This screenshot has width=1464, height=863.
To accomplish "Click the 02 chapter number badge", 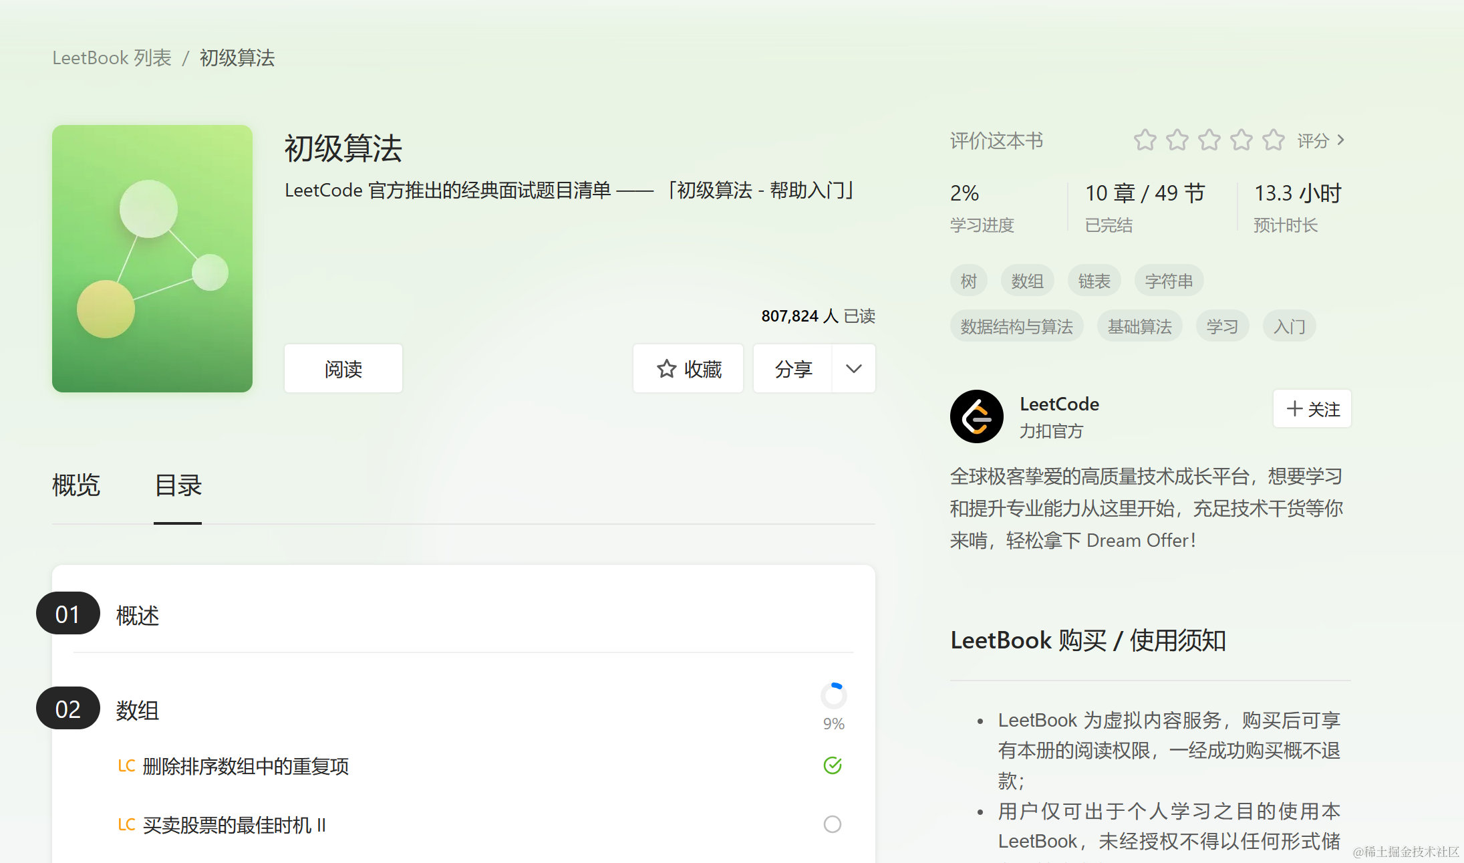I will click(68, 709).
